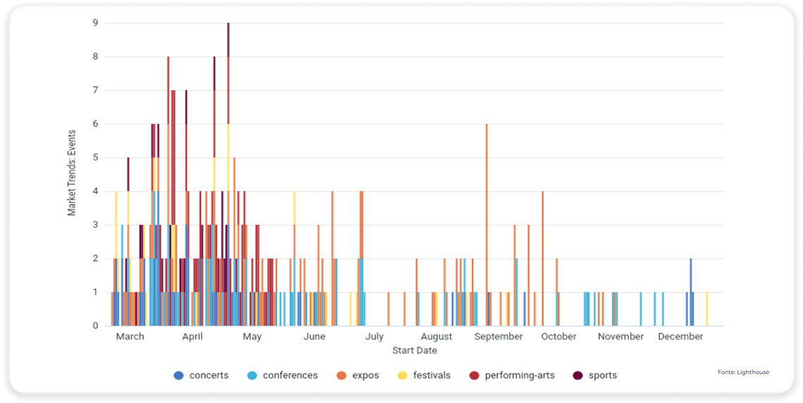
Task: Click the orange expos legend dot
Action: [x=341, y=376]
